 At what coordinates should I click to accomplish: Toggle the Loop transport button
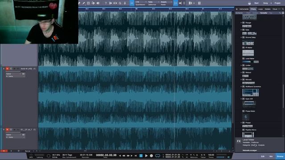coord(158,156)
